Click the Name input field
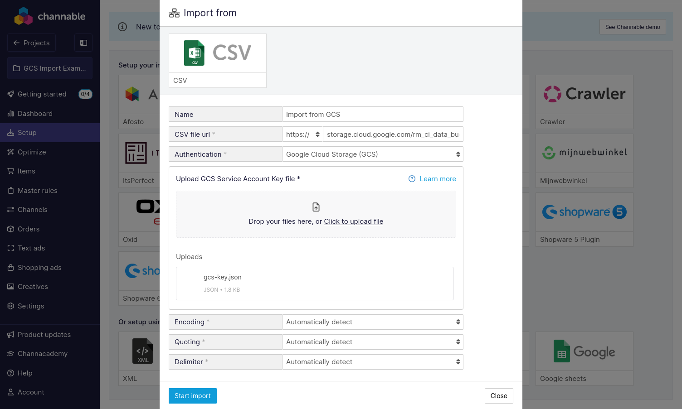The height and width of the screenshot is (409, 682). [x=372, y=115]
